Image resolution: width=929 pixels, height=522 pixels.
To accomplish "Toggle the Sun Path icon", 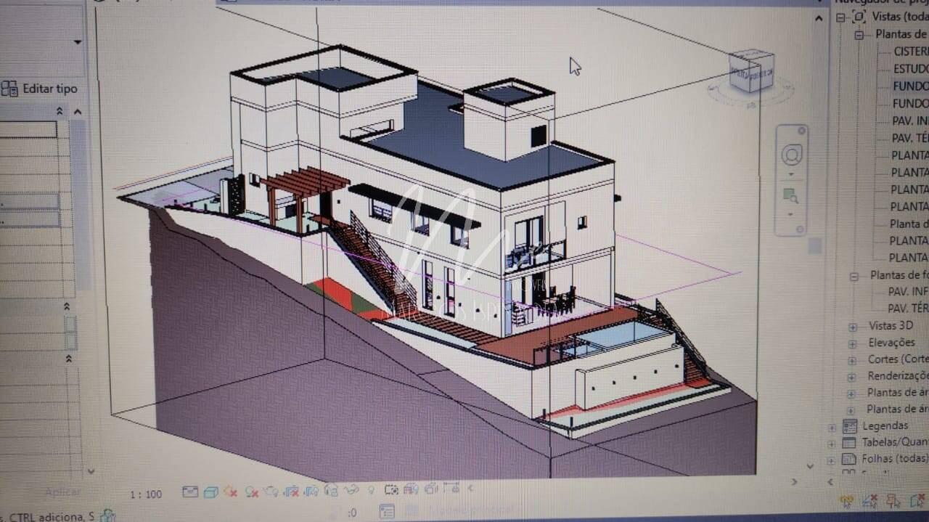I will tap(231, 491).
